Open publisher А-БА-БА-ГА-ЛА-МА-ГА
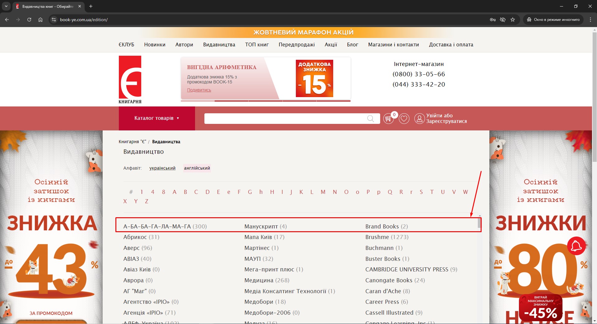Viewport: 597px width, 324px height. (x=157, y=226)
